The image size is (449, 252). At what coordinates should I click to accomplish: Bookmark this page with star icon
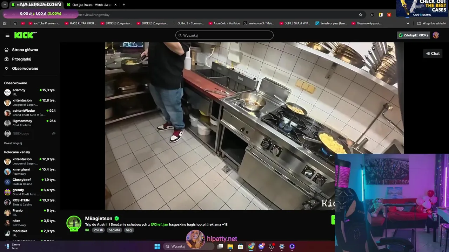pyautogui.click(x=360, y=15)
